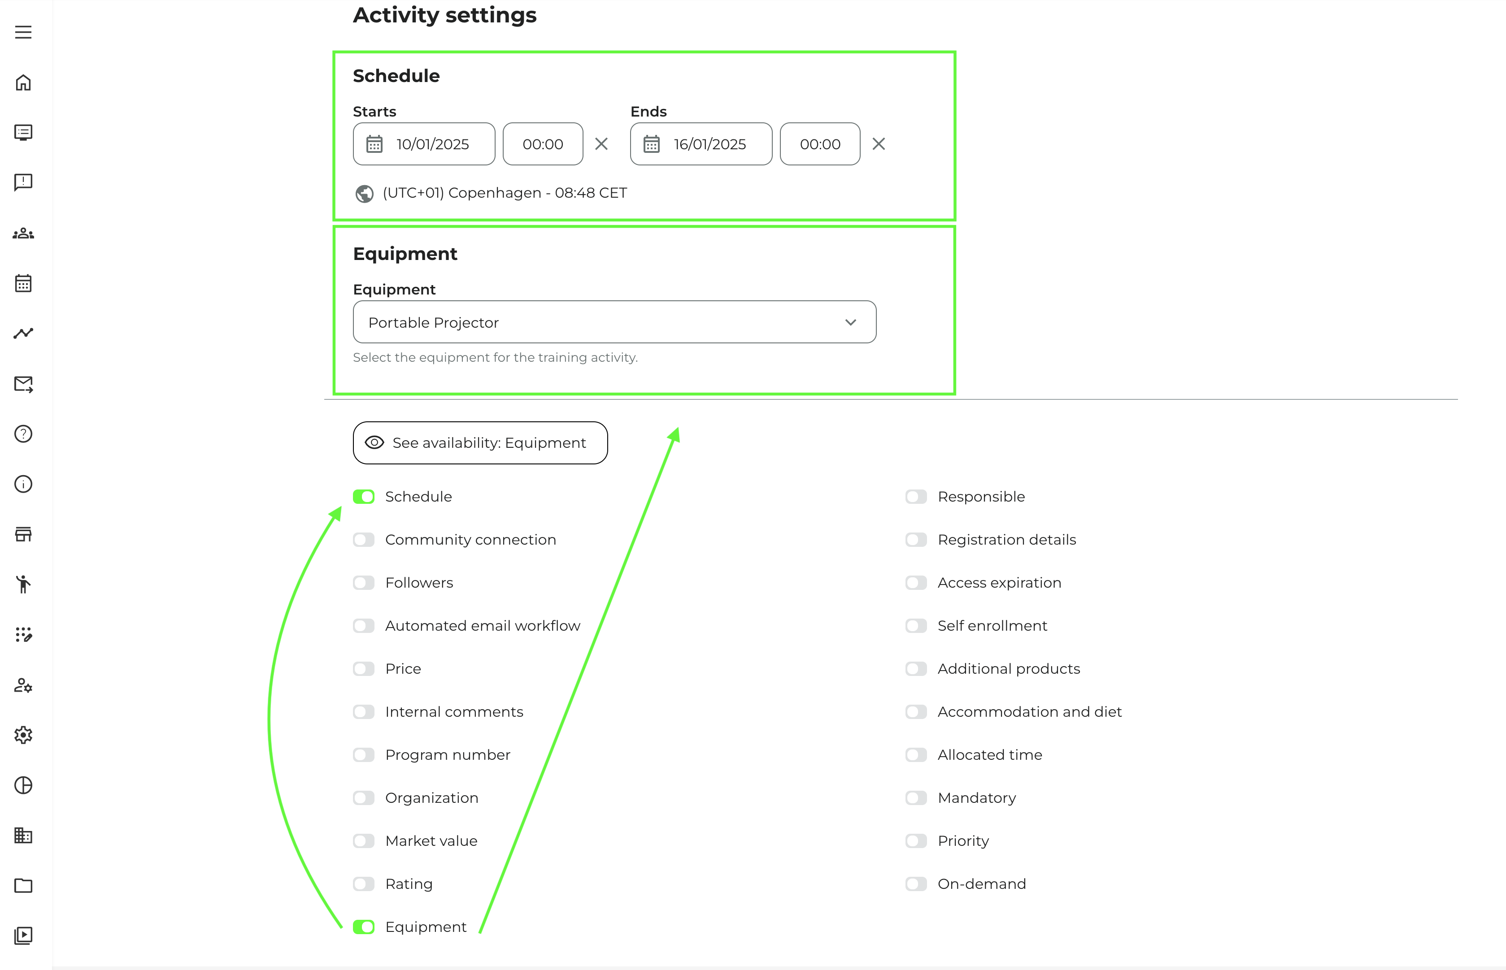
Task: Open the start date picker 10/01/2025
Action: pyautogui.click(x=424, y=144)
